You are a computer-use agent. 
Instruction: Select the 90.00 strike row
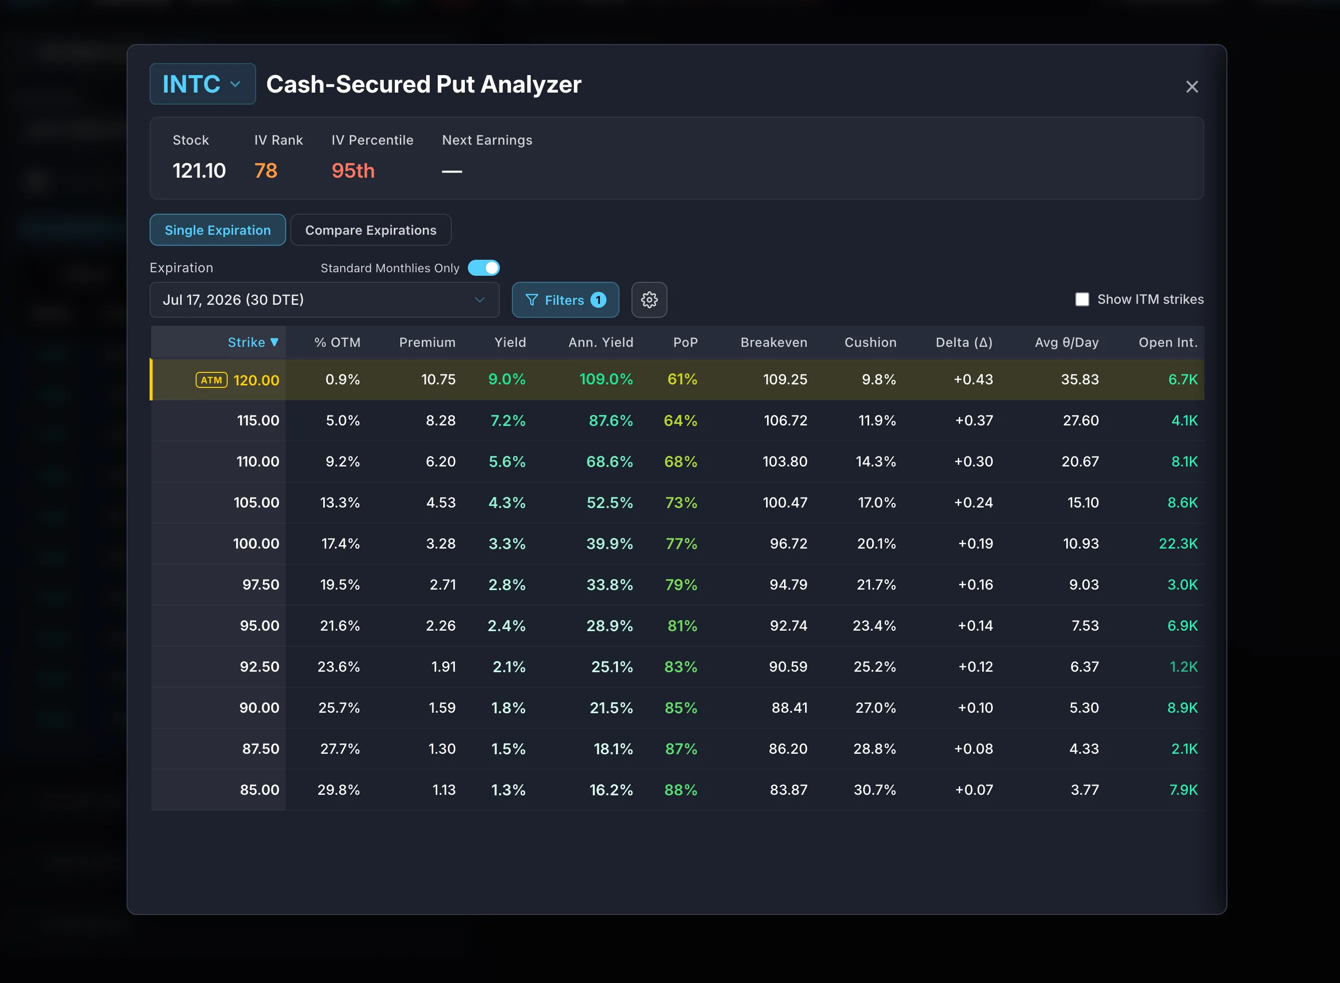tap(678, 708)
